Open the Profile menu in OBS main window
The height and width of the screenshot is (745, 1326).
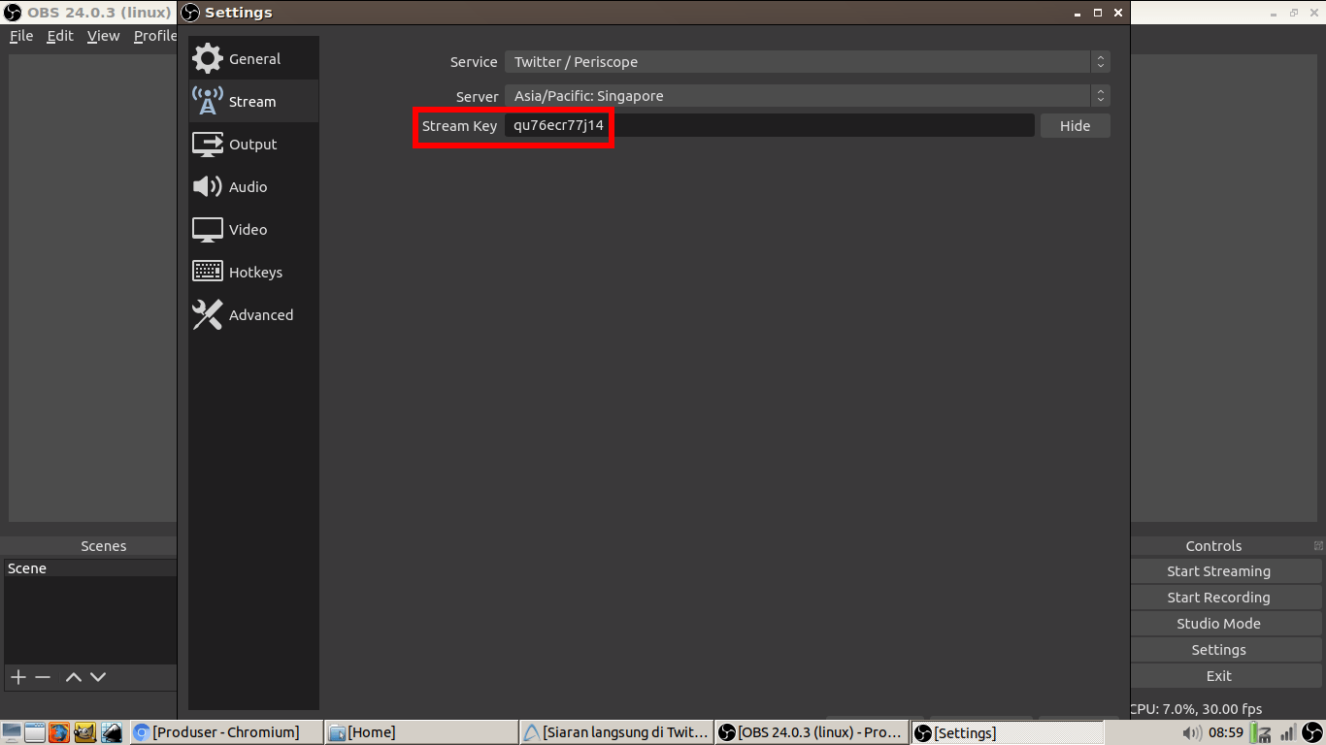(154, 36)
